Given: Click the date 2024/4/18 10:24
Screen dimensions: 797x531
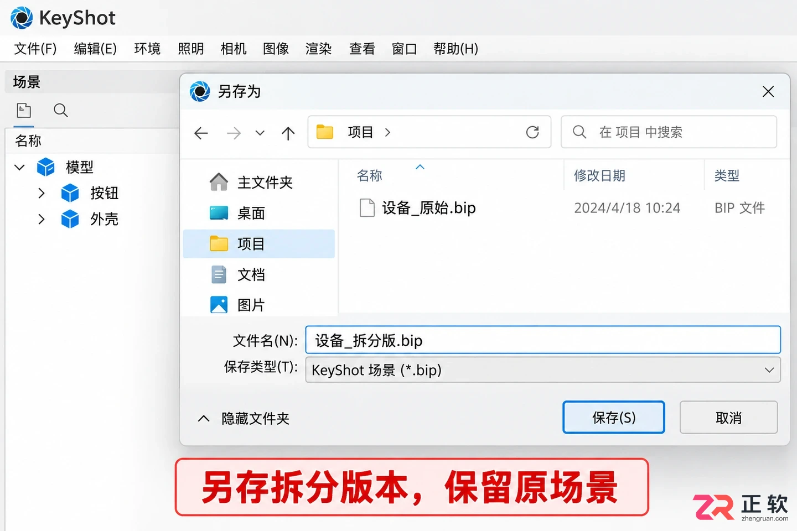Looking at the screenshot, I should click(627, 208).
